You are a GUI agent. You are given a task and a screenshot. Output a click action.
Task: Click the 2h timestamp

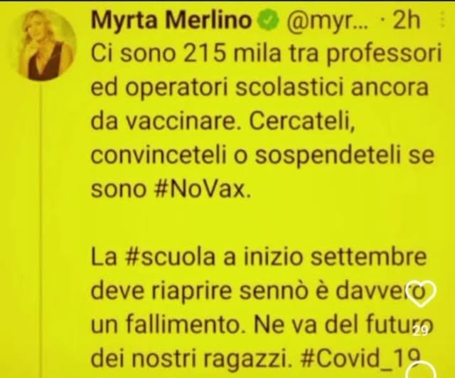click(407, 21)
